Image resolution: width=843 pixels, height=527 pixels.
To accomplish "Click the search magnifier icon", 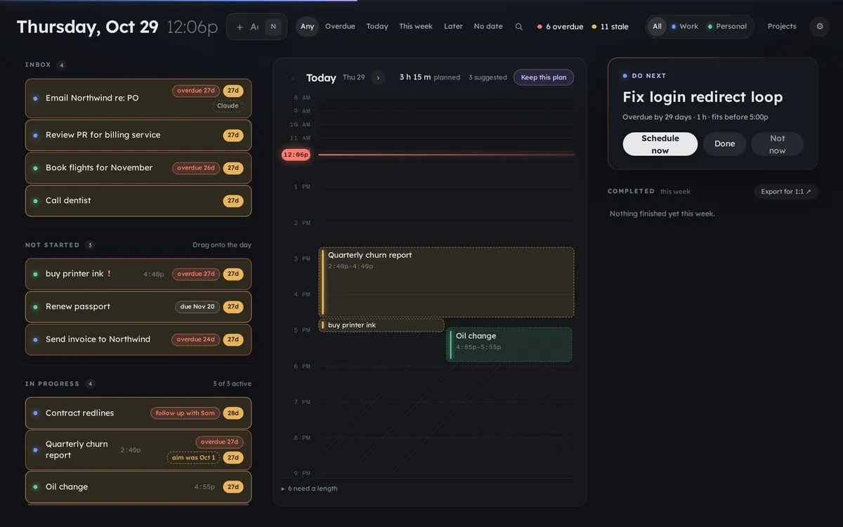I will [519, 27].
